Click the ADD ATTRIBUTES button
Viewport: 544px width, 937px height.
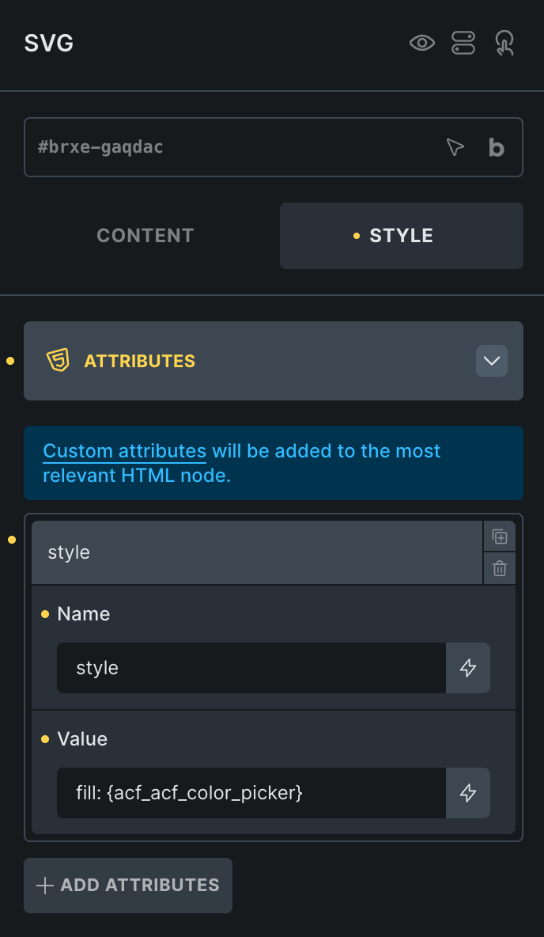pyautogui.click(x=128, y=886)
